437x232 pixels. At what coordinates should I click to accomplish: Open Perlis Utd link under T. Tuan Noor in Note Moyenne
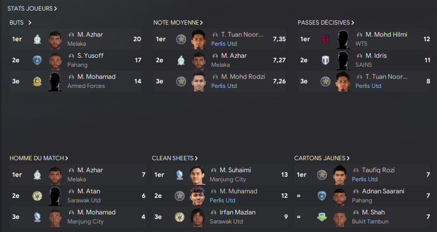(224, 44)
